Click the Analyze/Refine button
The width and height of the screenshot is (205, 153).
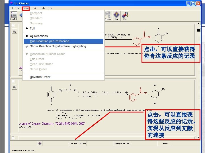[122, 143]
